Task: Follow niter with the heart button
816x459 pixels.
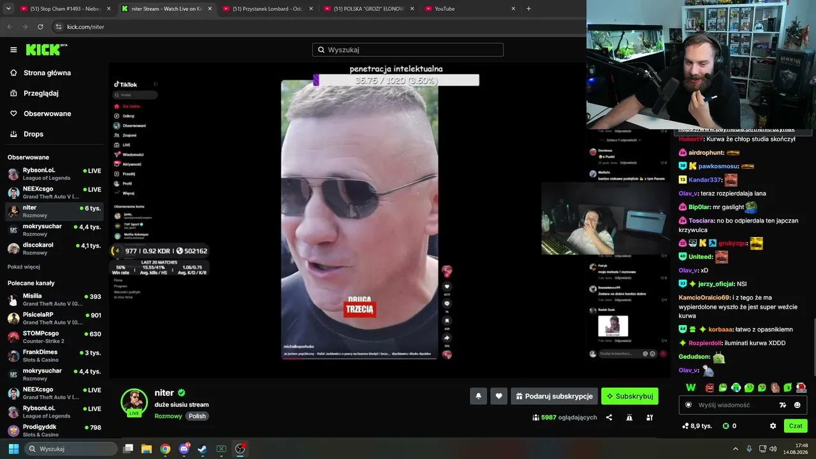Action: pyautogui.click(x=499, y=396)
